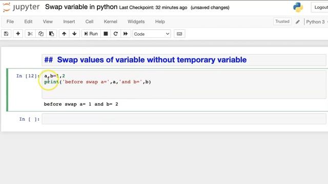Open the Insert menu

pos(69,21)
